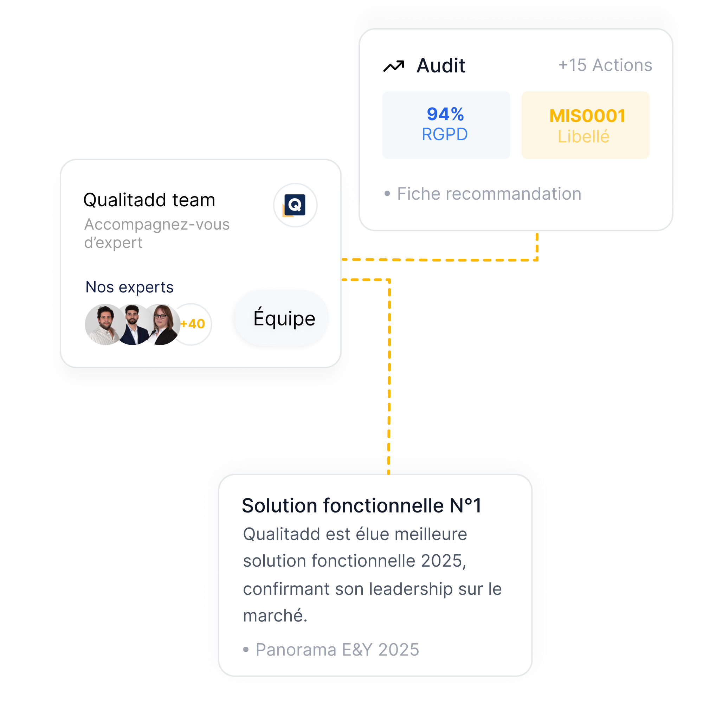
Task: Select the MIS0001 Libellé tile
Action: coord(585,125)
